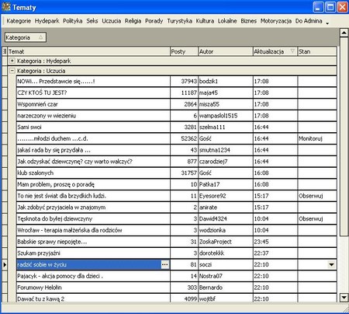Sort by the Stan column header

tap(317, 51)
